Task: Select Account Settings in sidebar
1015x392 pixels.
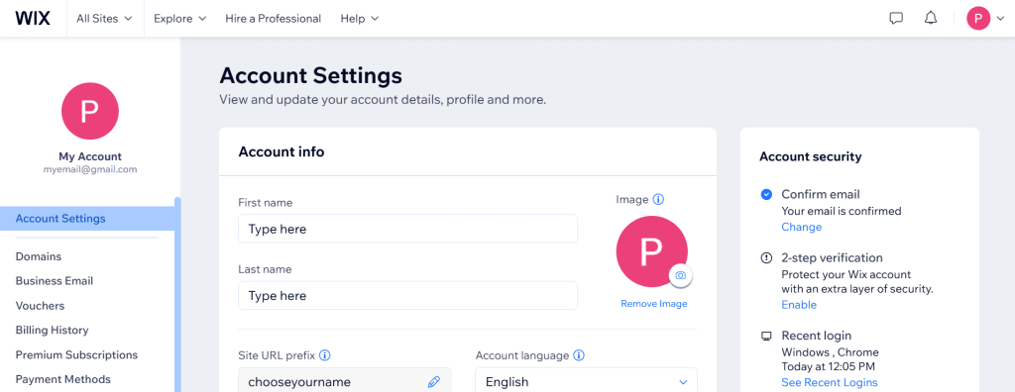Action: point(87,219)
